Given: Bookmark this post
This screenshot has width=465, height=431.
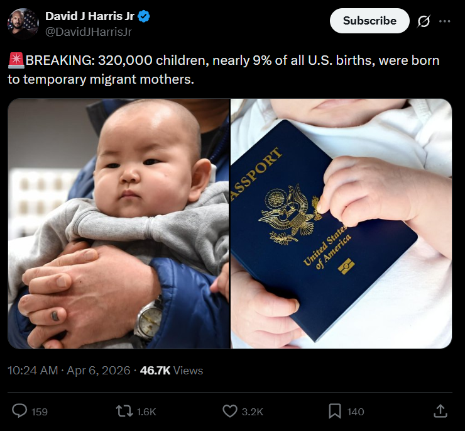Looking at the screenshot, I should pyautogui.click(x=335, y=411).
